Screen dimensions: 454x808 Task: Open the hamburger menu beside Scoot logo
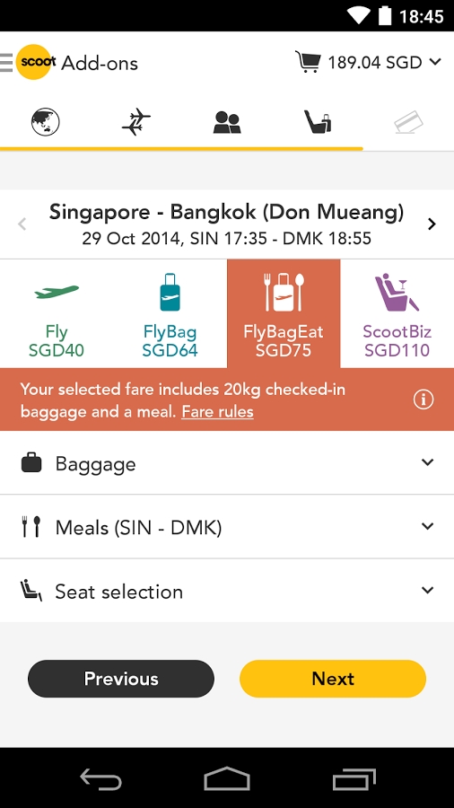pos(6,62)
